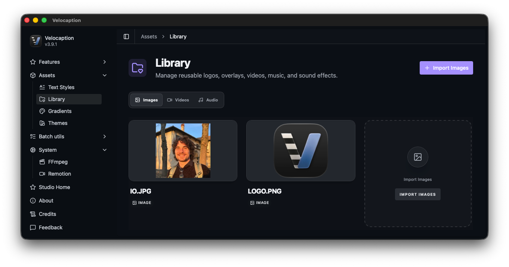Click the large Library header folder icon
Viewport: 509px width, 267px height.
click(x=138, y=68)
